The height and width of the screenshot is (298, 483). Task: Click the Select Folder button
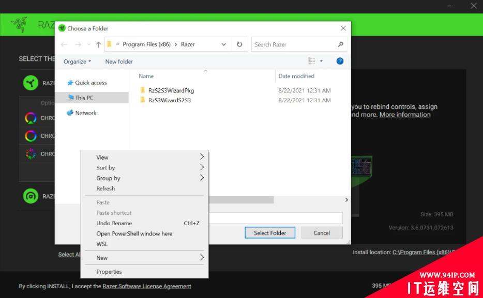[270, 233]
